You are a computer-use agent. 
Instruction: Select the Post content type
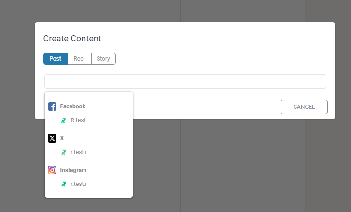pos(56,59)
